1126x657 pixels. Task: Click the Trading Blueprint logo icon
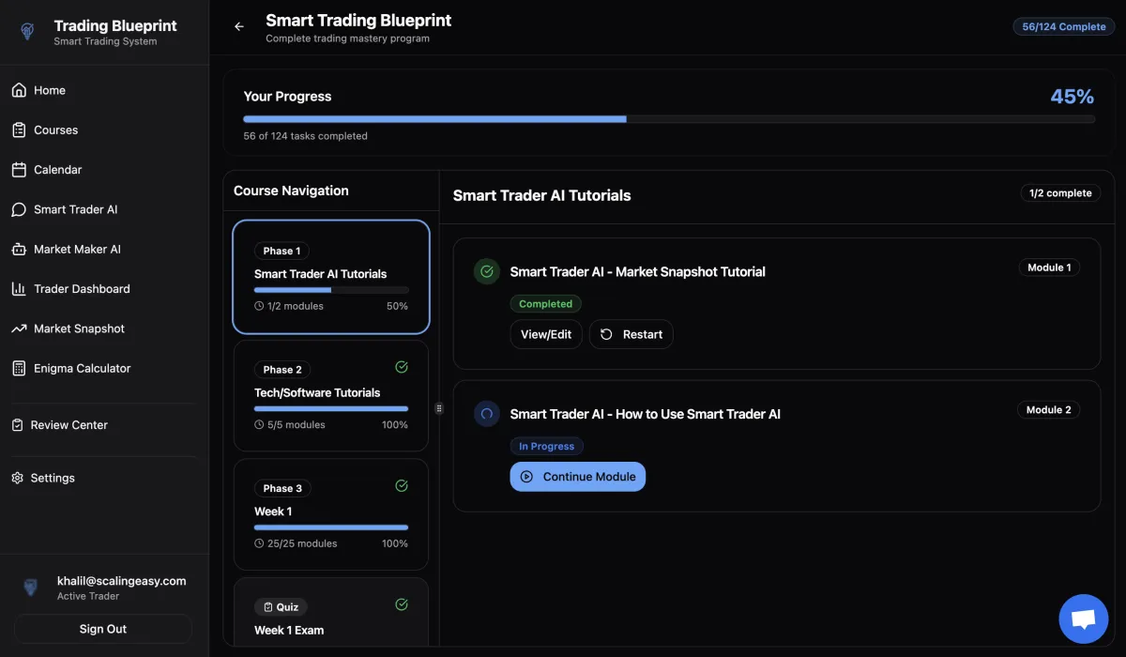pyautogui.click(x=27, y=32)
